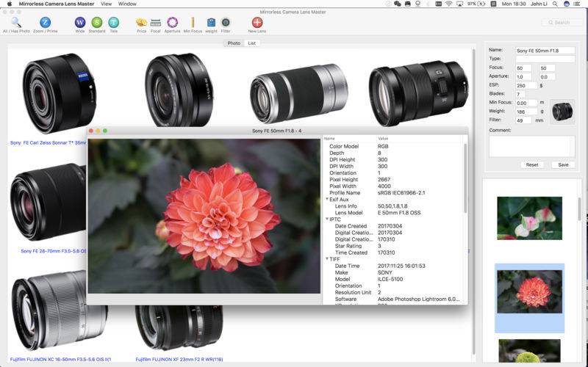Sort lenses by Min Focus
This screenshot has width=588, height=367.
[193, 23]
